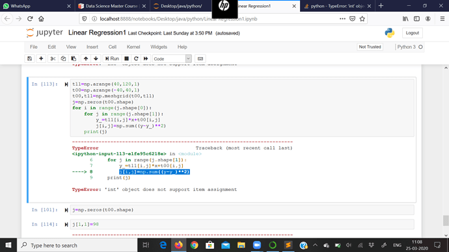Restart kernel and run all fast-forward icon
The width and height of the screenshot is (449, 252).
pyautogui.click(x=146, y=58)
